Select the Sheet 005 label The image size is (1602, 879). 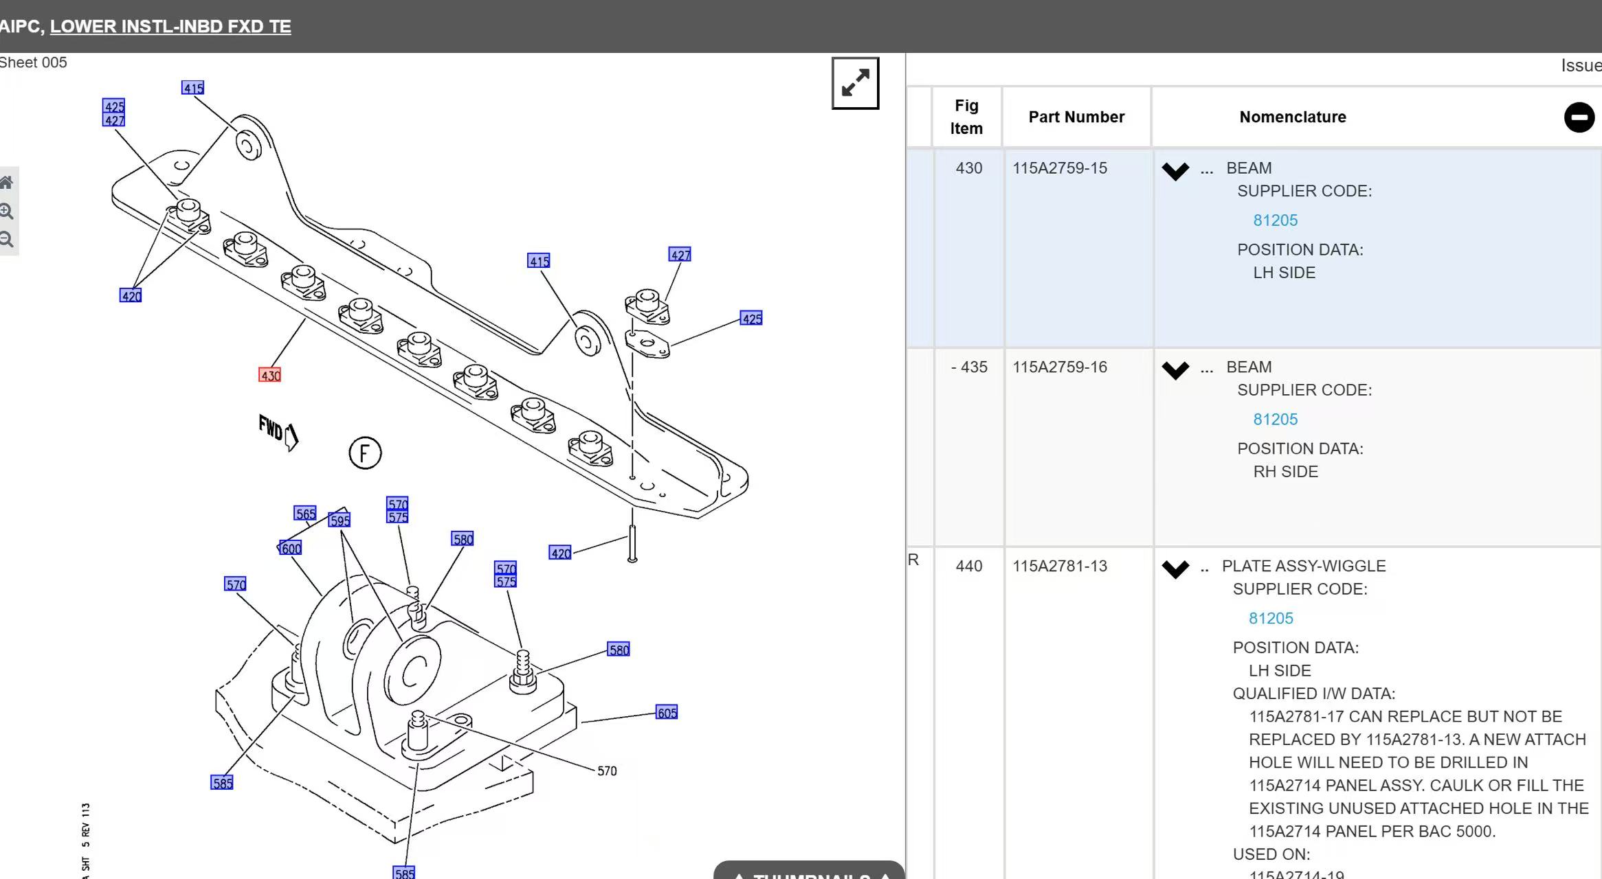pos(34,62)
